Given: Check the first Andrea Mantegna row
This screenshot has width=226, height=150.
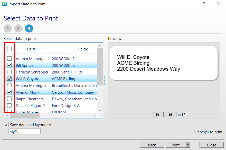Looking at the screenshot, I should click(9, 58).
